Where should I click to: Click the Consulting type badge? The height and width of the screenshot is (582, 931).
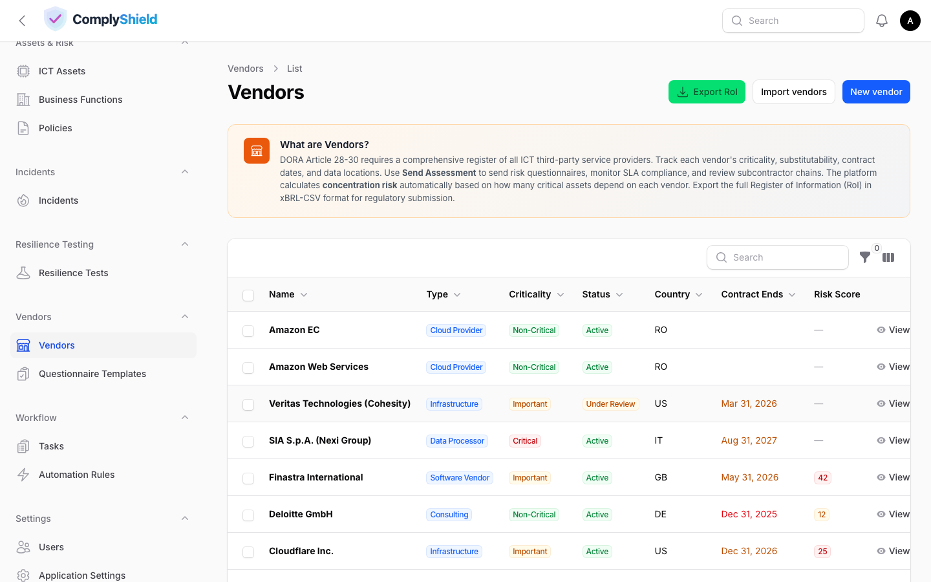click(449, 515)
